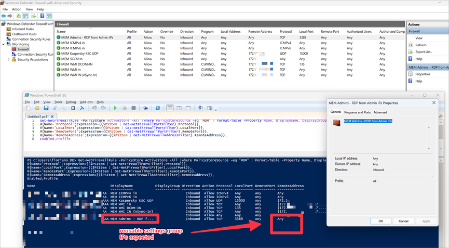Select MEM Admins - RDP from Admin IPs row
Image resolution: width=449 pixels, height=248 pixels.
[230, 37]
